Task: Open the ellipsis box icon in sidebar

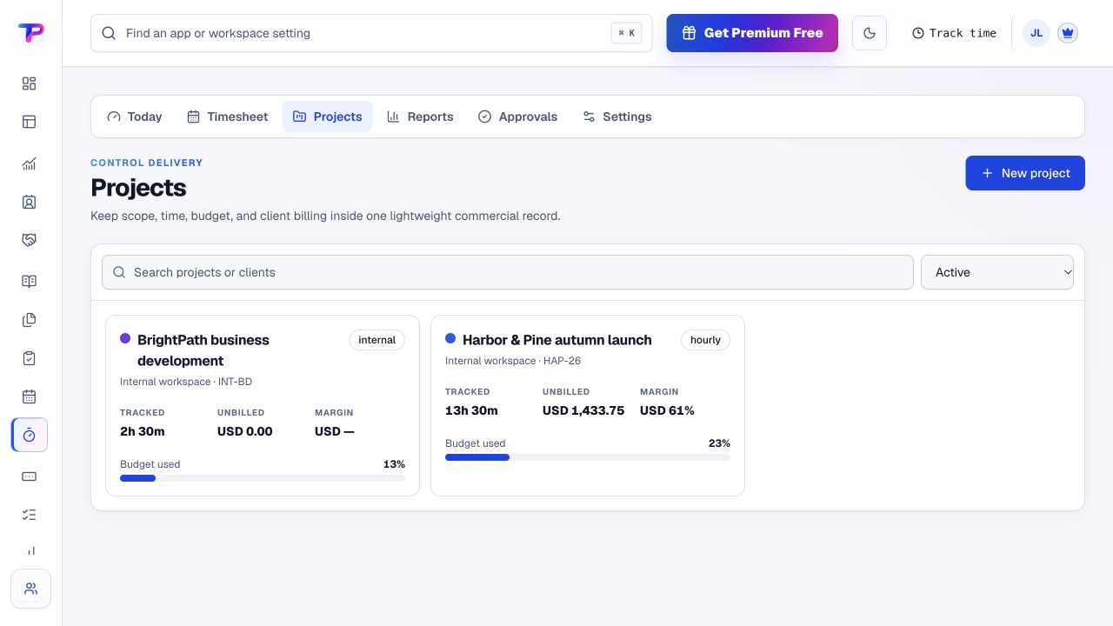Action: (x=29, y=476)
